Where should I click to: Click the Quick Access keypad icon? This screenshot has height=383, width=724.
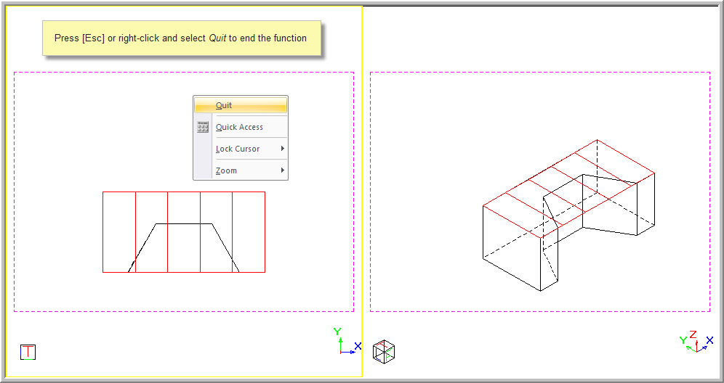coord(203,127)
